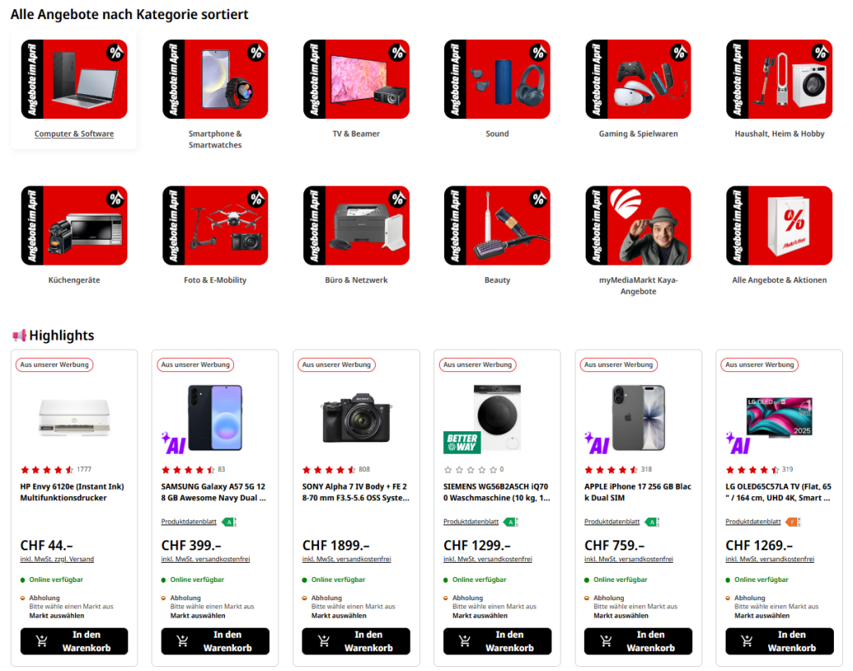Open the Alle Angebote & Aktionen category
This screenshot has height=671, width=853.
coord(779,236)
